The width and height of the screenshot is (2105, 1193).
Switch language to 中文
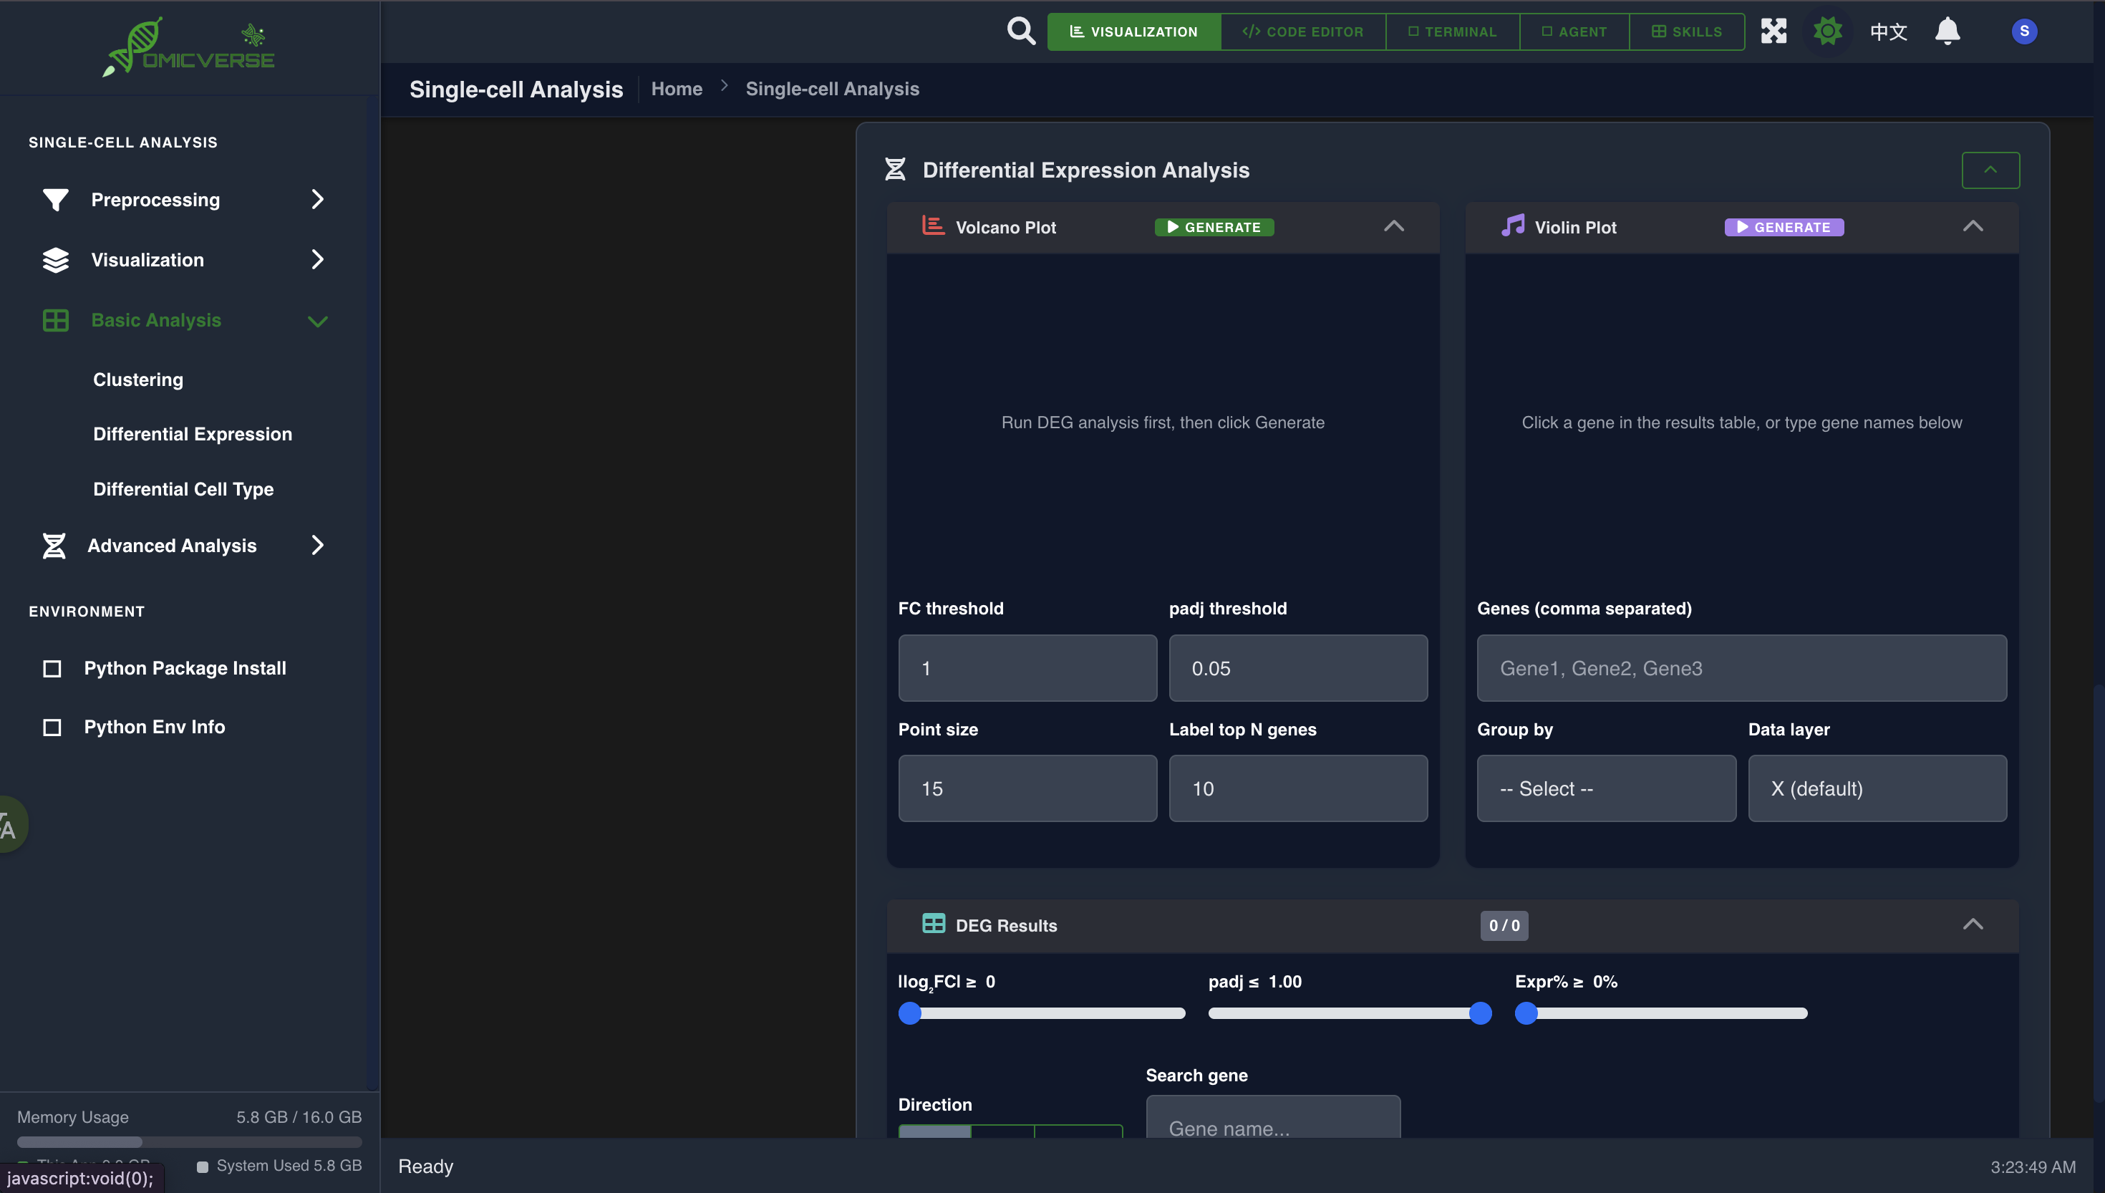pos(1888,30)
